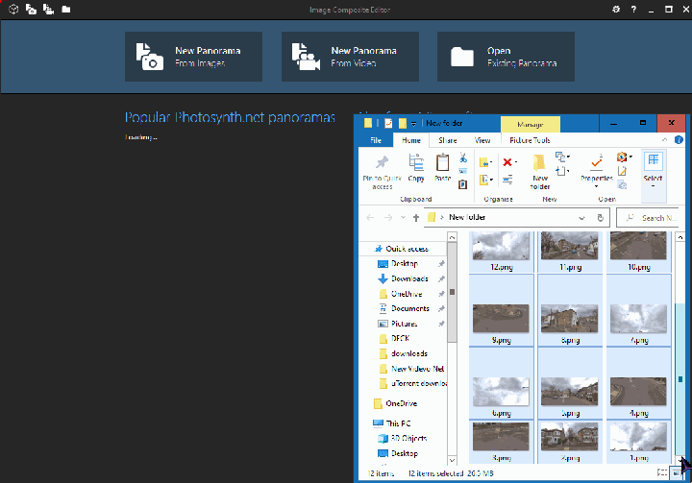Click the red Delete X icon

pos(508,161)
